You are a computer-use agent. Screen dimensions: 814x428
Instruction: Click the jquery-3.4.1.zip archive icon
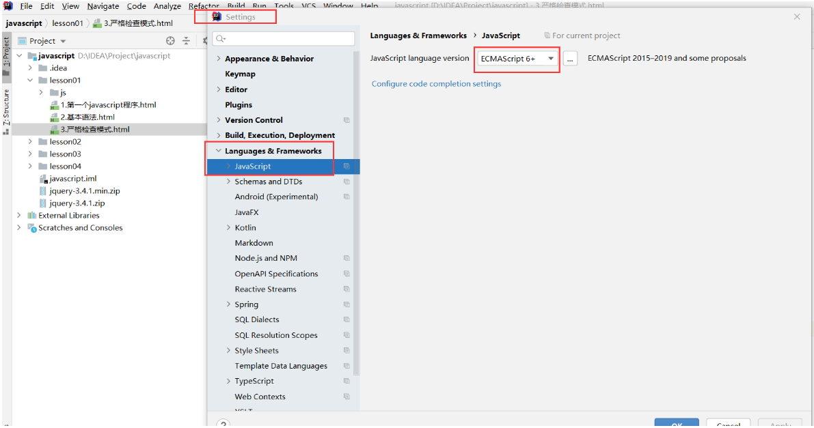(x=43, y=203)
